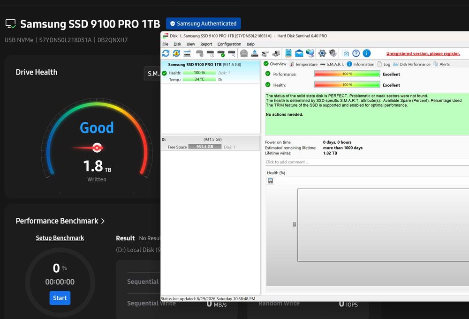Click the Click to add comment field

click(x=367, y=162)
